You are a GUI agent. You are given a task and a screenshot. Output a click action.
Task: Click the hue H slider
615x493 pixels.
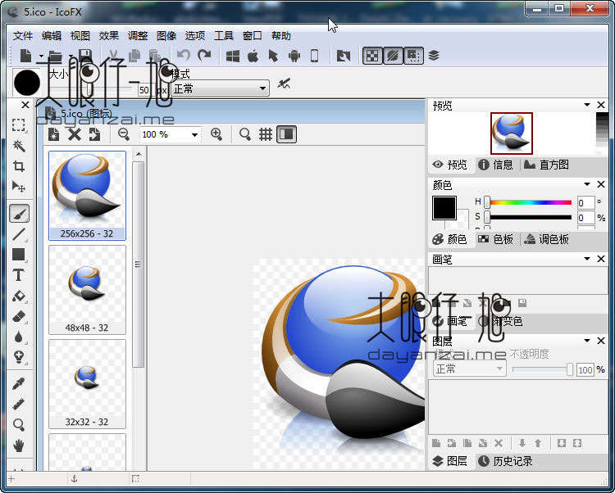pos(528,202)
